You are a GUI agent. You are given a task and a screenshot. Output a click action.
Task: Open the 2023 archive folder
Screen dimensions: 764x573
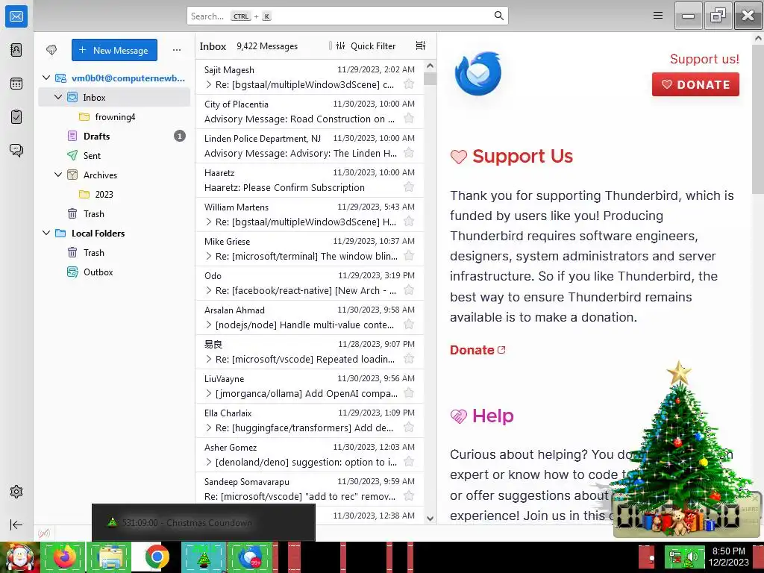[114, 195]
